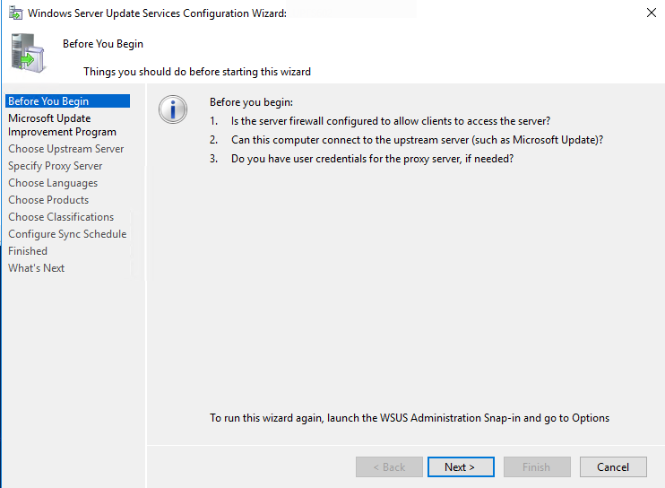Go to the Finished step
Screen dimensions: 665x488
[x=28, y=251]
